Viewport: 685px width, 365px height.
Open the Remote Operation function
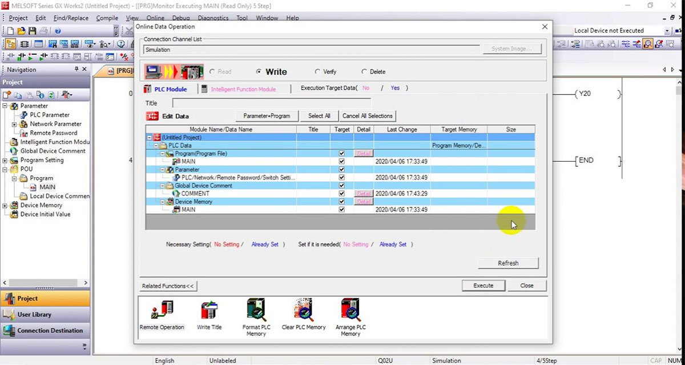pos(162,315)
